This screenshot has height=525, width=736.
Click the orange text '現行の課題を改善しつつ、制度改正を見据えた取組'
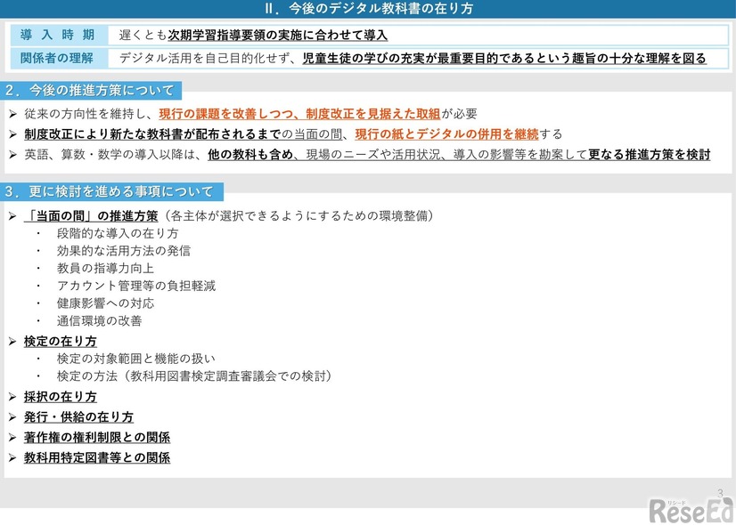click(299, 114)
